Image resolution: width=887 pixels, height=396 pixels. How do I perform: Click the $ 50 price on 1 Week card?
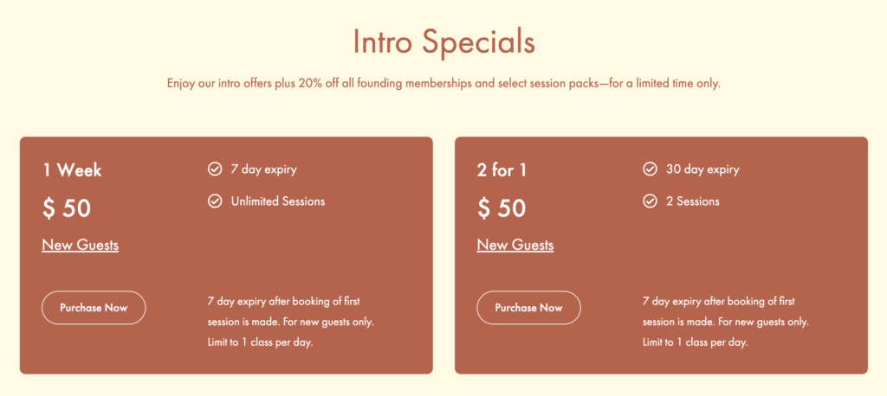coord(67,208)
